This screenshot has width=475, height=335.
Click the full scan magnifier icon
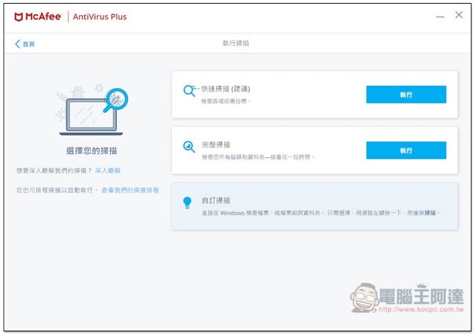189,147
